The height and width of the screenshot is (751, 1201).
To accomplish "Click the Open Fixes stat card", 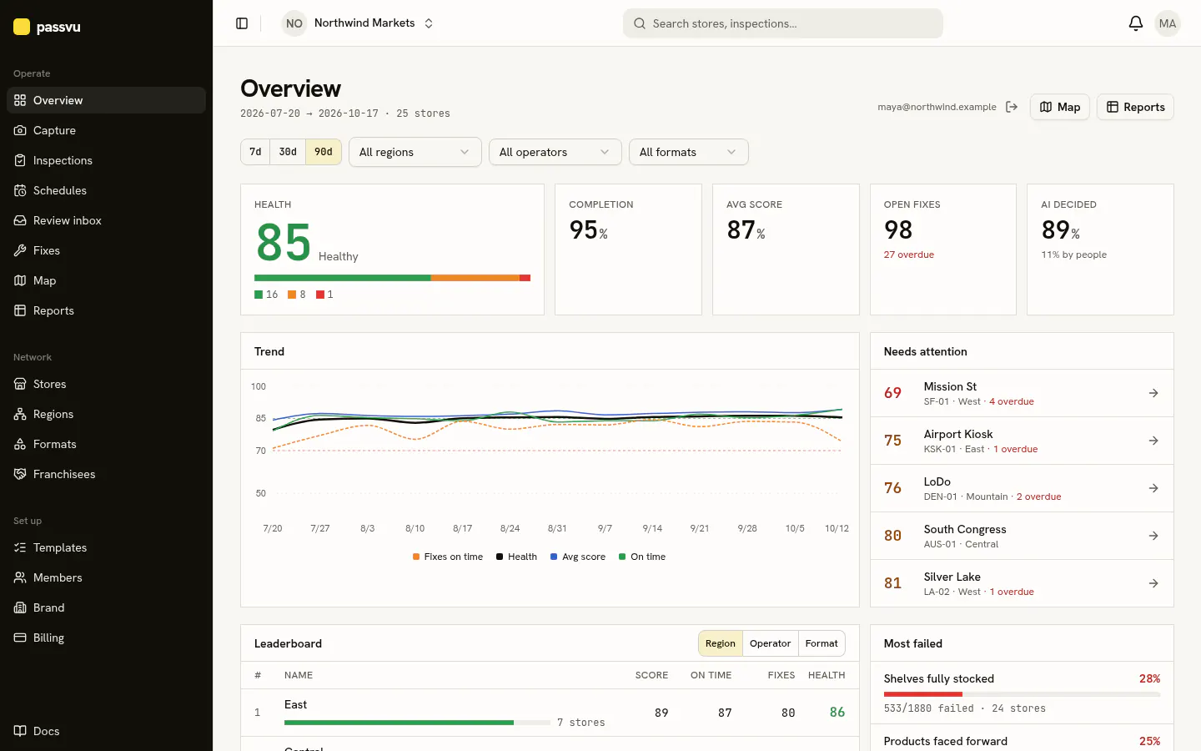I will [x=943, y=249].
